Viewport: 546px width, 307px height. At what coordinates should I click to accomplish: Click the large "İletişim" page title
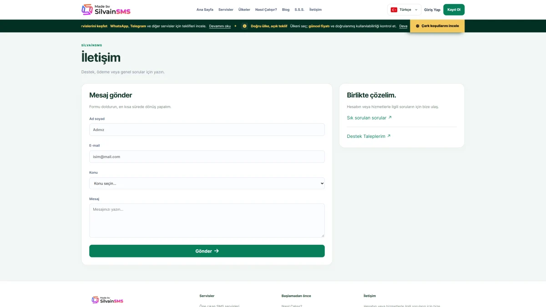click(x=101, y=57)
